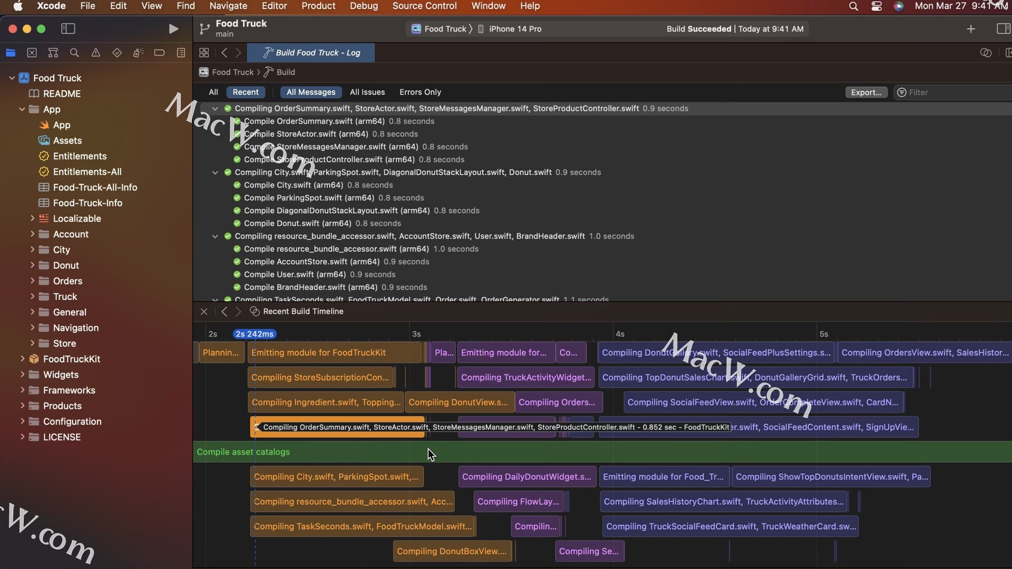Open the Issue navigator warning icon
The image size is (1012, 569).
click(x=95, y=53)
